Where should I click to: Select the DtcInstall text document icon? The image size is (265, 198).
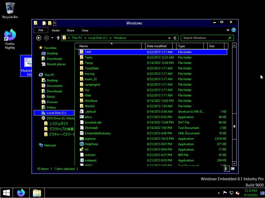pos(82,128)
